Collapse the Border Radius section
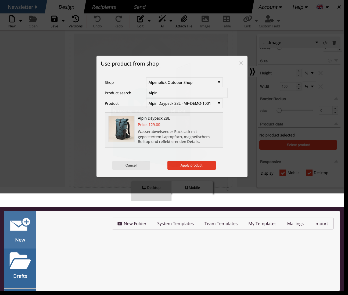 [336, 99]
